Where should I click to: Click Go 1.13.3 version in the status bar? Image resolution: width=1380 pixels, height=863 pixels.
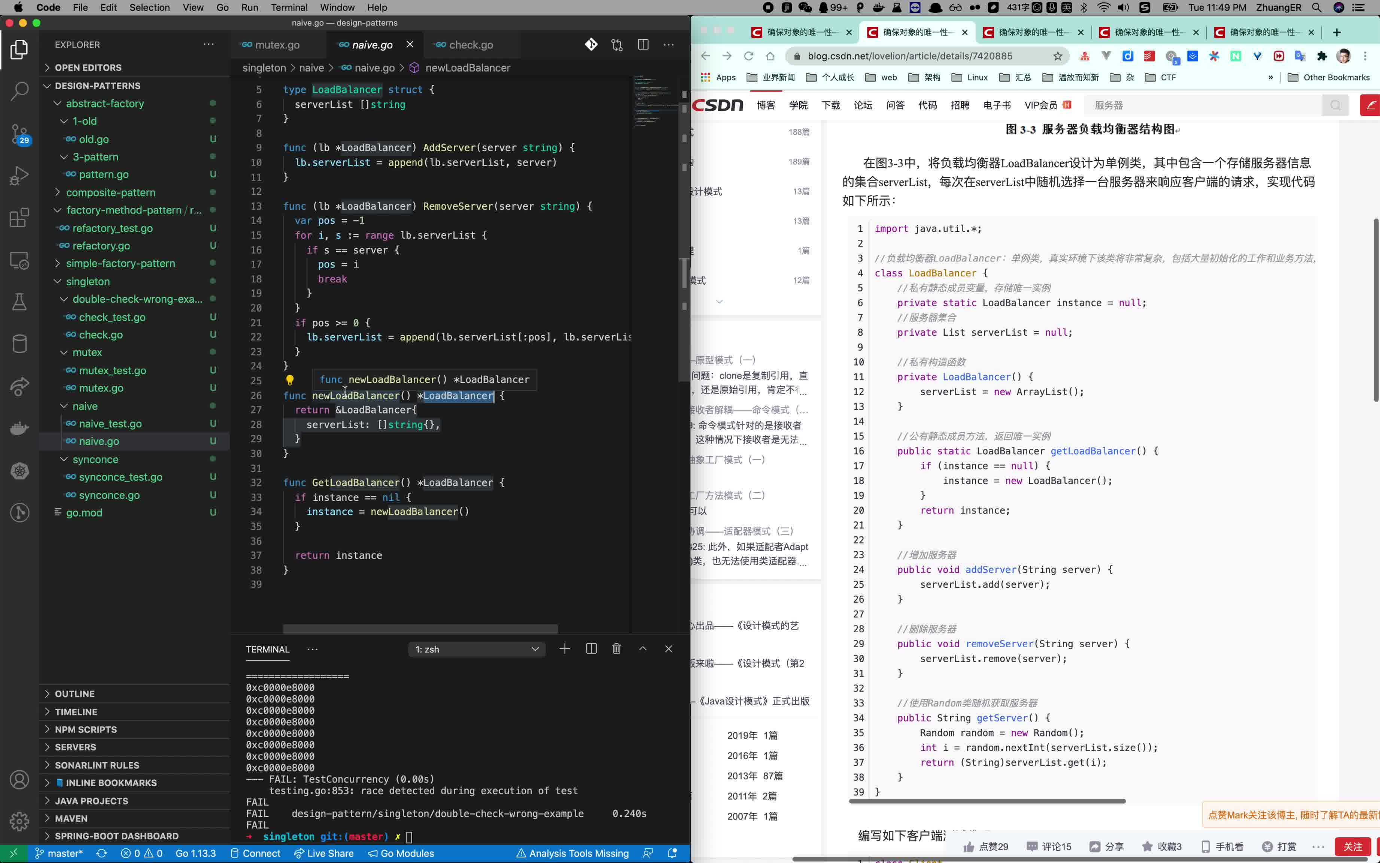(x=196, y=853)
